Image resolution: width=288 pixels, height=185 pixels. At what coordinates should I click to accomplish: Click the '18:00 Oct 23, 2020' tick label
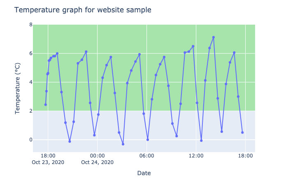tap(48, 159)
